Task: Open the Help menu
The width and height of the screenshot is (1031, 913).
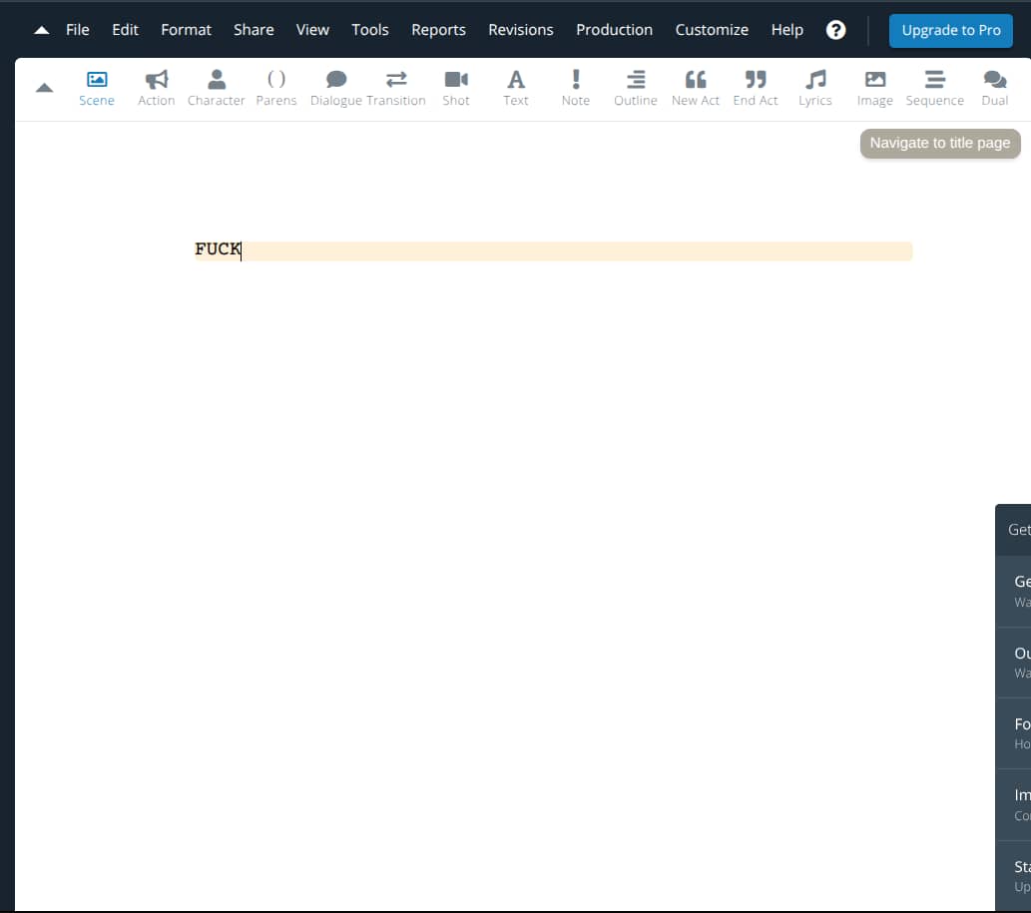Action: (x=787, y=30)
